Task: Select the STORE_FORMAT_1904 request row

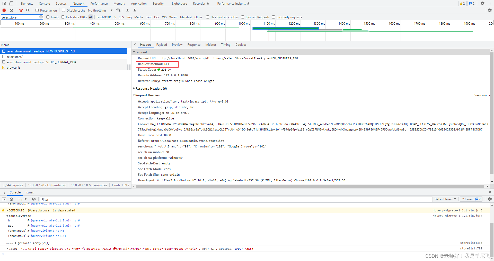Action: 64,62
